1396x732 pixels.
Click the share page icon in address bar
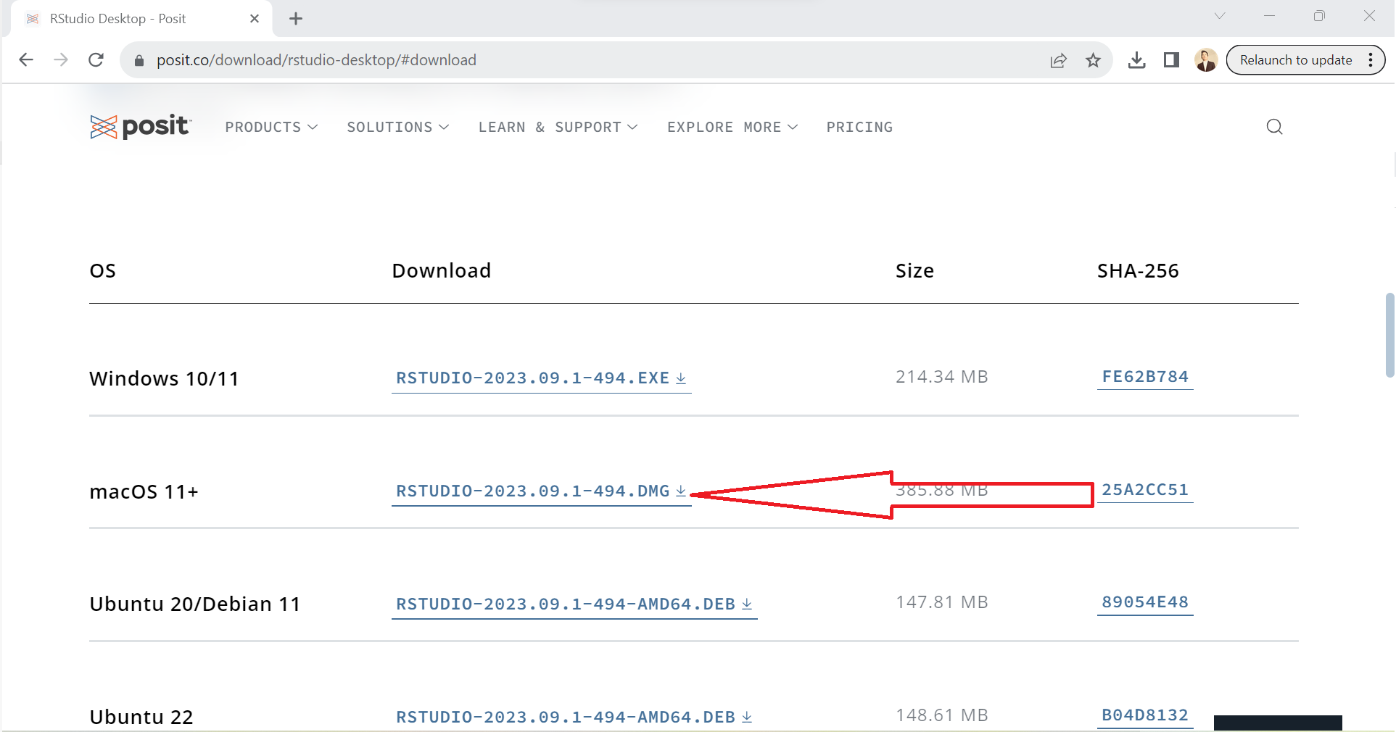[1058, 60]
